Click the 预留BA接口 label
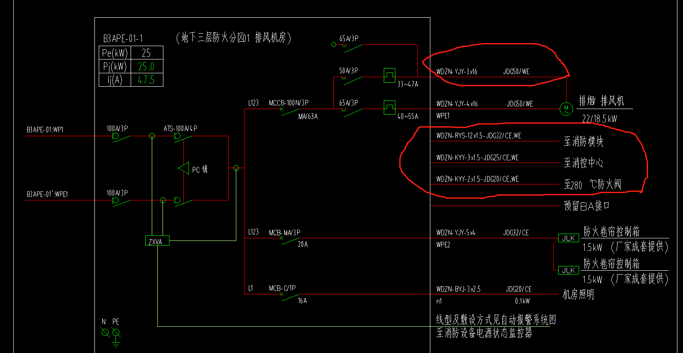Image resolution: width=683 pixels, height=353 pixels. [587, 206]
